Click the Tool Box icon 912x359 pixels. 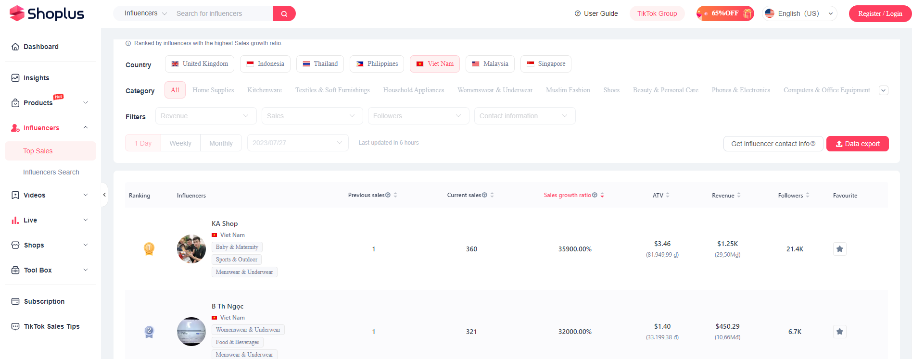click(x=15, y=270)
